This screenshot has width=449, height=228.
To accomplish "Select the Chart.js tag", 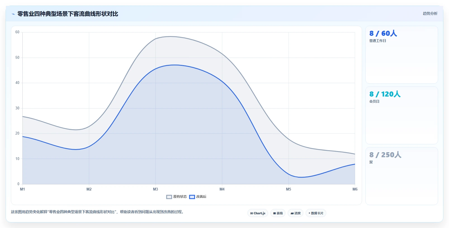I will [x=258, y=213].
